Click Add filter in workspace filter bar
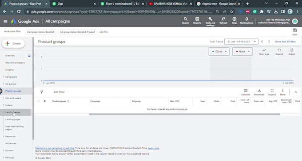 click(104, 32)
